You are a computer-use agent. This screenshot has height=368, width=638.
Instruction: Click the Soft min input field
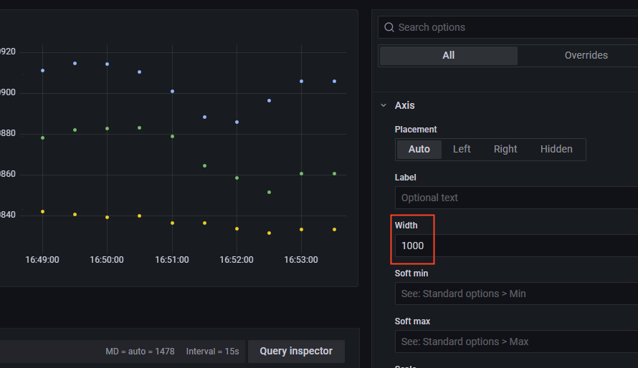click(516, 294)
